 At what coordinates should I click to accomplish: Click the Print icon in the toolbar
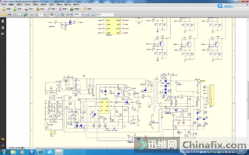(x=9, y=15)
